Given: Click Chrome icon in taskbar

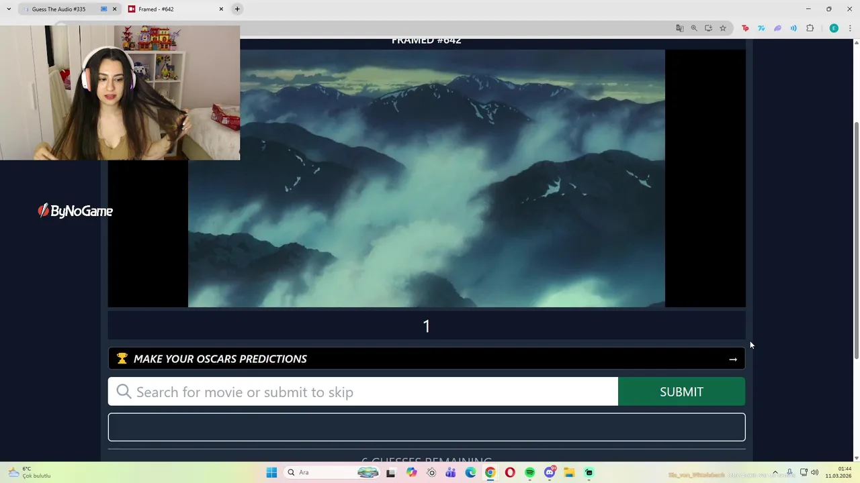Looking at the screenshot, I should (490, 472).
